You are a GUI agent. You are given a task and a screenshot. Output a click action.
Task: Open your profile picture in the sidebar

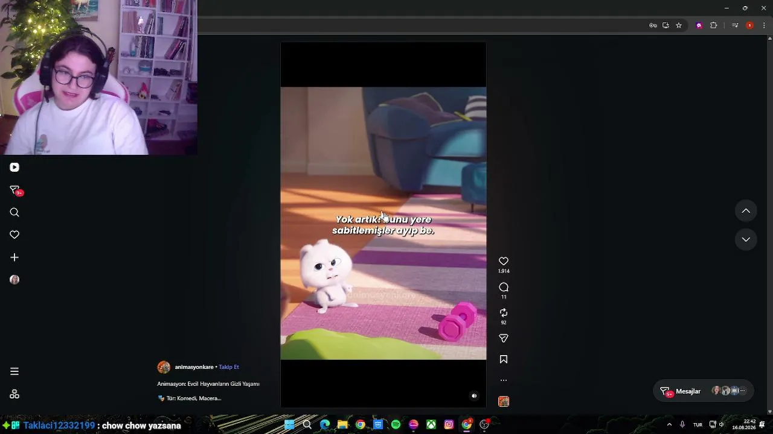[14, 280]
